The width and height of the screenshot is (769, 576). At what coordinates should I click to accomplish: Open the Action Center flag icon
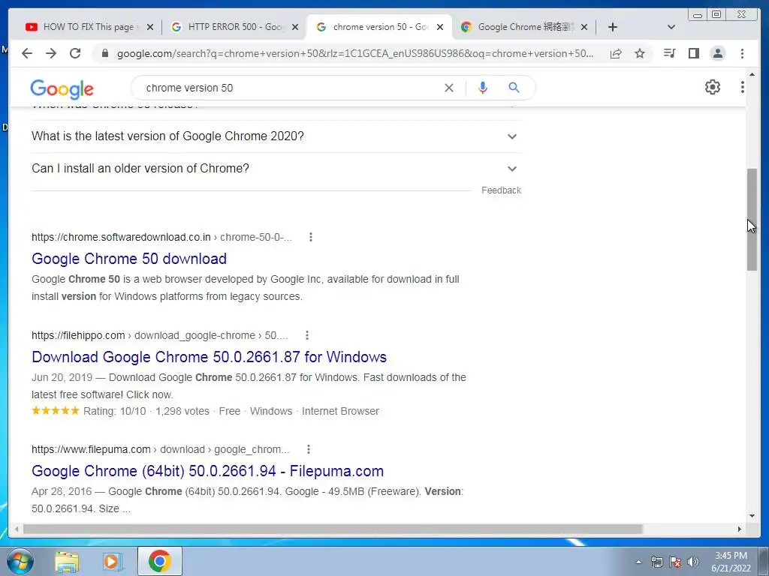coord(675,562)
